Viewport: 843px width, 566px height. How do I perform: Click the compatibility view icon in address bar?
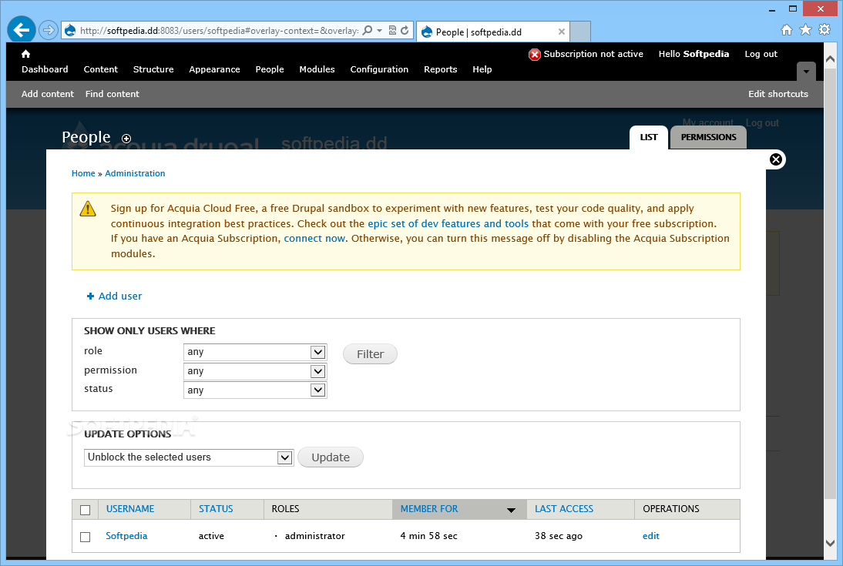(x=392, y=31)
